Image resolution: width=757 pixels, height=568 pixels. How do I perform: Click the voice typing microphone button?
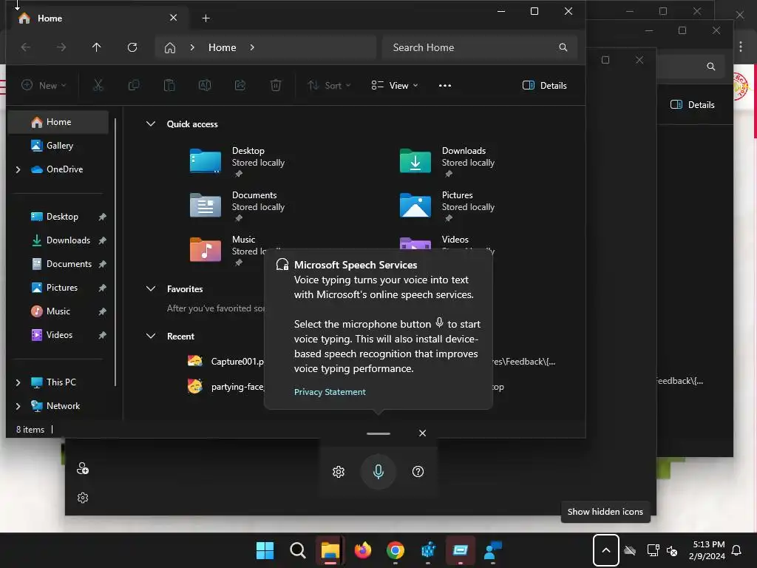coord(378,471)
